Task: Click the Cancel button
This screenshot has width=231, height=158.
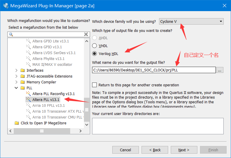Action: tap(125, 150)
